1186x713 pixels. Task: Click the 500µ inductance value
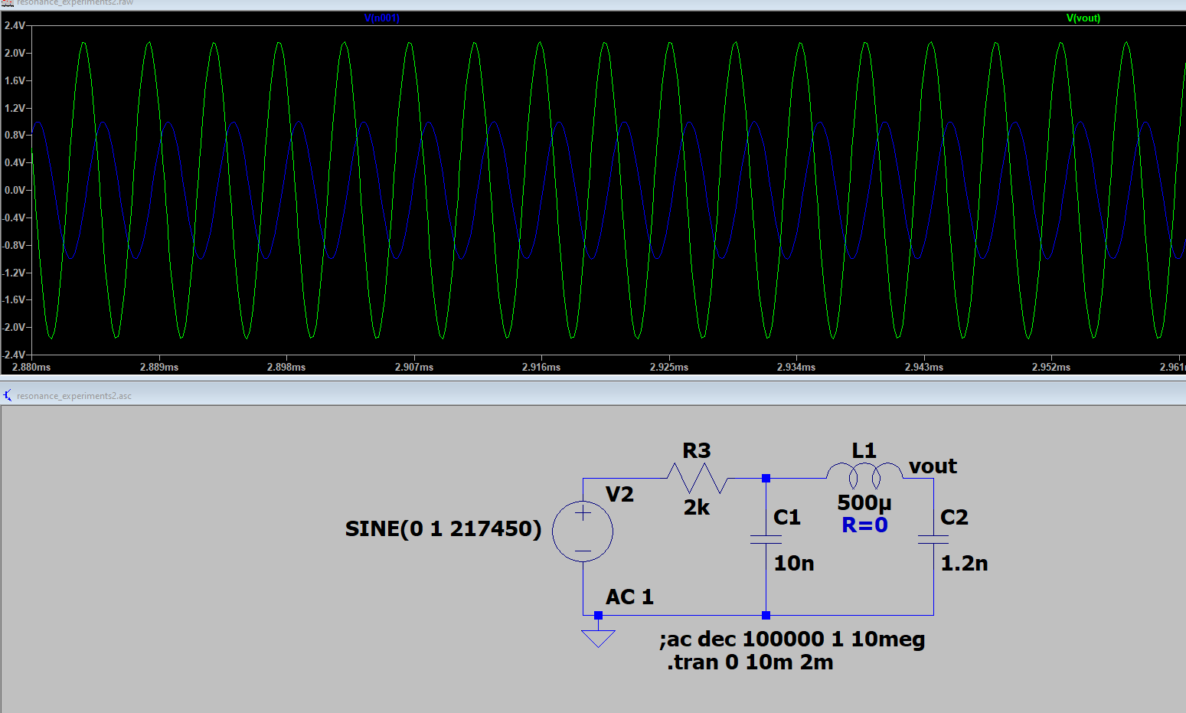[864, 502]
